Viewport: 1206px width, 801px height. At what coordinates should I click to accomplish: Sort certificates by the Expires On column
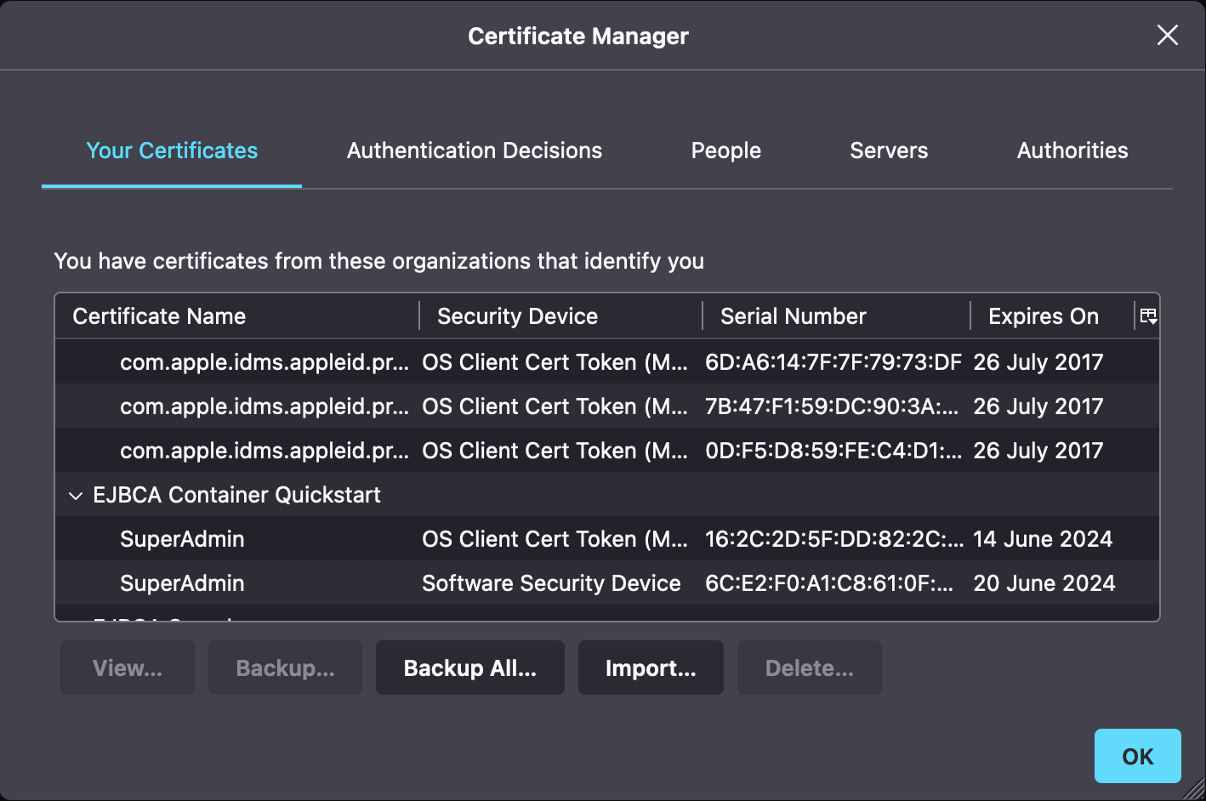click(1043, 315)
